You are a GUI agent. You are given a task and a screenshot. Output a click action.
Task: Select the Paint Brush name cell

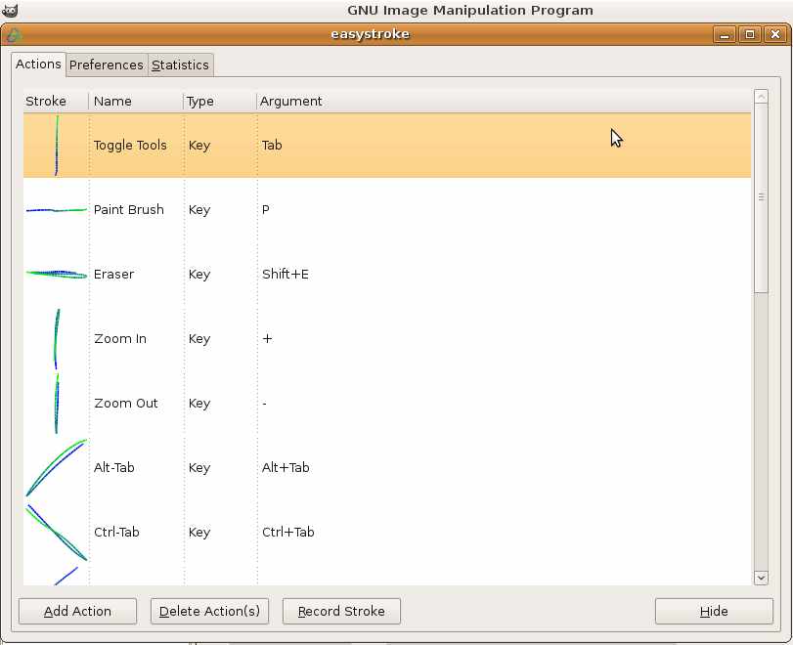coord(129,210)
